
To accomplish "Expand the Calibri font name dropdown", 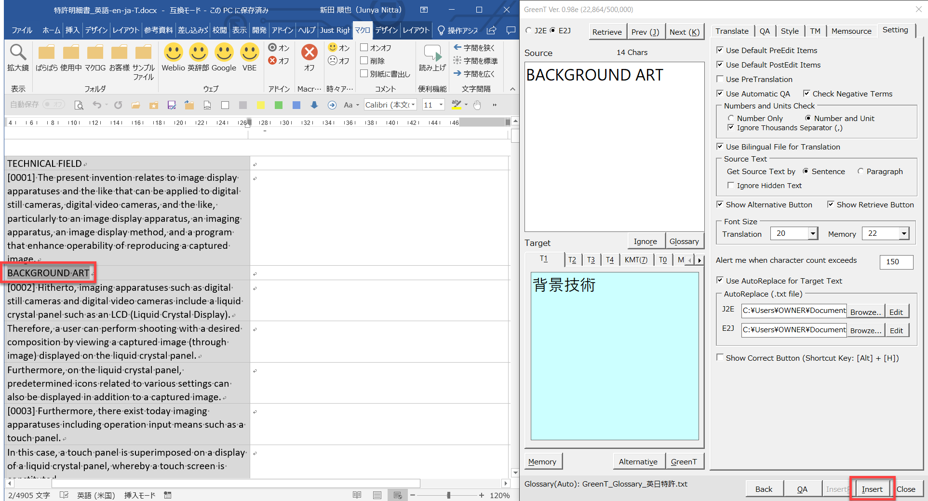I will 413,105.
